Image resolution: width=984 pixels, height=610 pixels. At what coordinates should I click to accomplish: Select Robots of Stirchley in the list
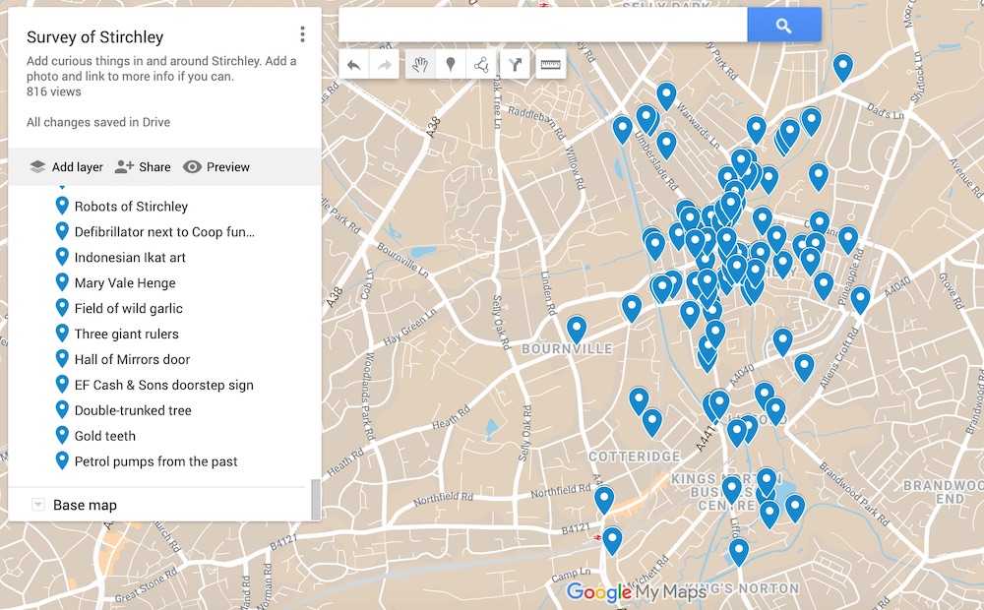click(x=131, y=207)
